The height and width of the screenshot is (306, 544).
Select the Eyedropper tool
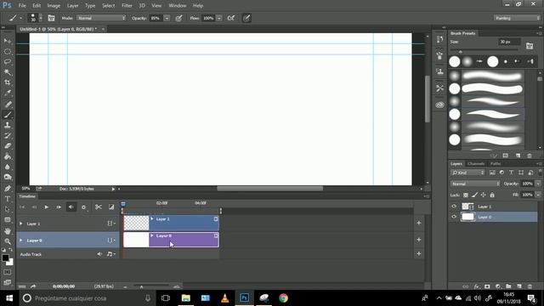point(8,93)
